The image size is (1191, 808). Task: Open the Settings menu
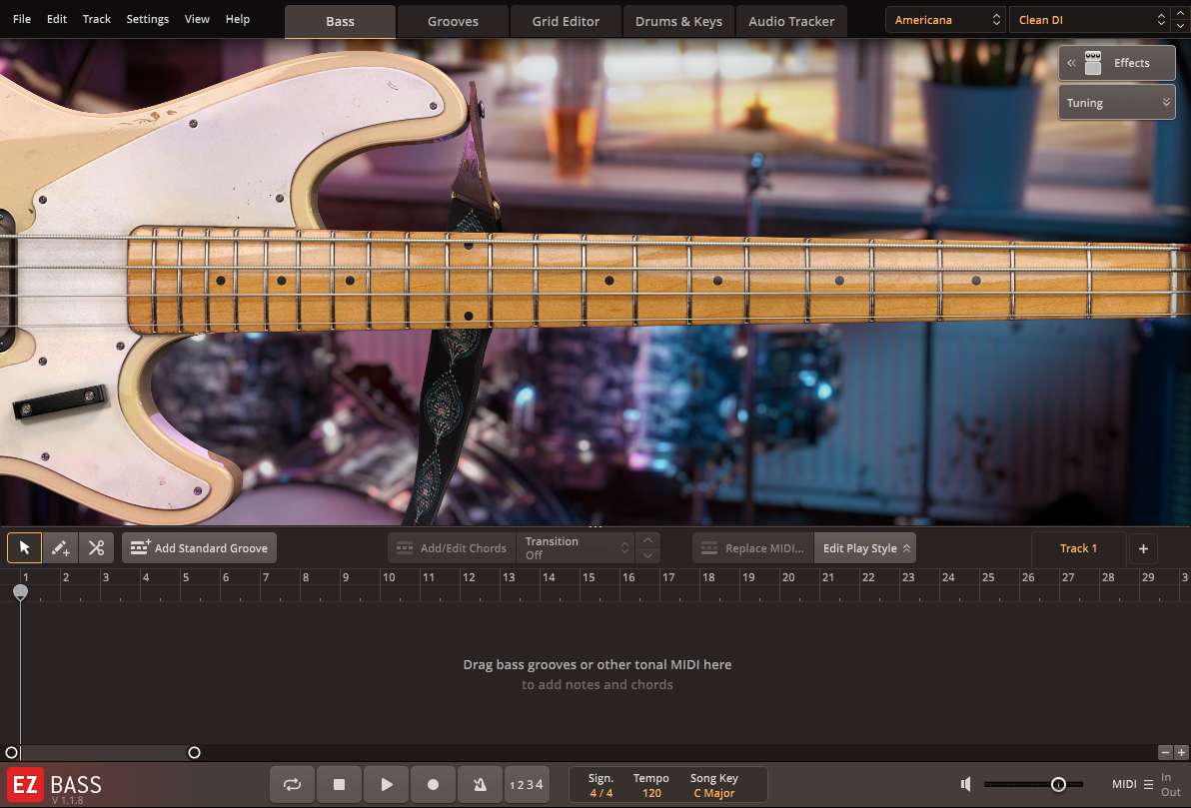(x=147, y=19)
